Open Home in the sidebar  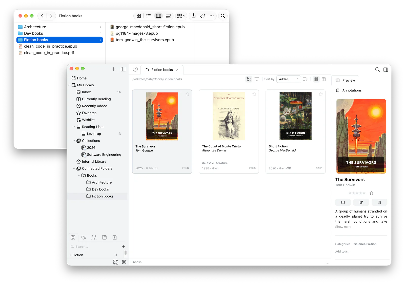tap(79, 78)
